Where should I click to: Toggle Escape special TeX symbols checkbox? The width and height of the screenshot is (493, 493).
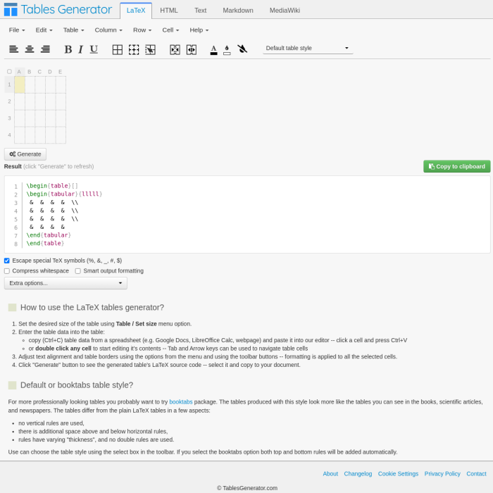tap(7, 261)
